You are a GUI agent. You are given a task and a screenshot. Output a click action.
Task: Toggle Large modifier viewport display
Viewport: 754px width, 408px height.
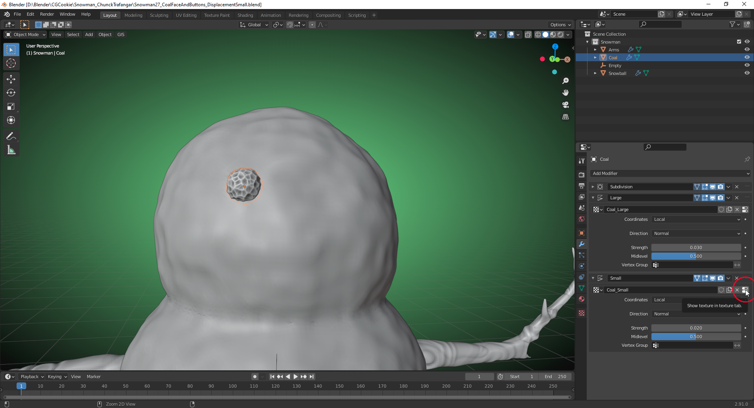[713, 198]
